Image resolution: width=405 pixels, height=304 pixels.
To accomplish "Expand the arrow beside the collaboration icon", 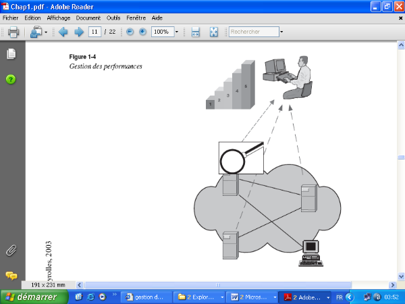I will point(46,32).
